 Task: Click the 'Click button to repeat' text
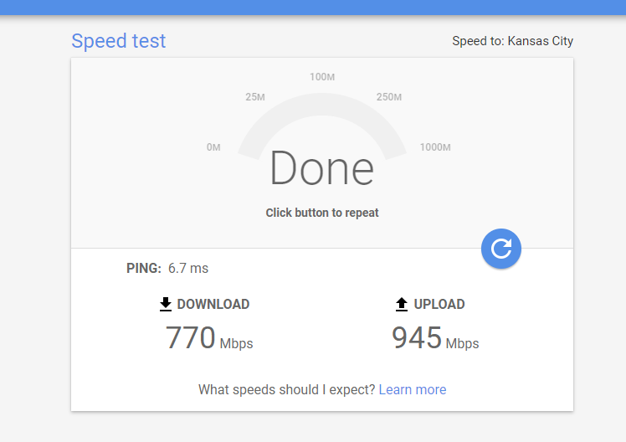pos(322,213)
